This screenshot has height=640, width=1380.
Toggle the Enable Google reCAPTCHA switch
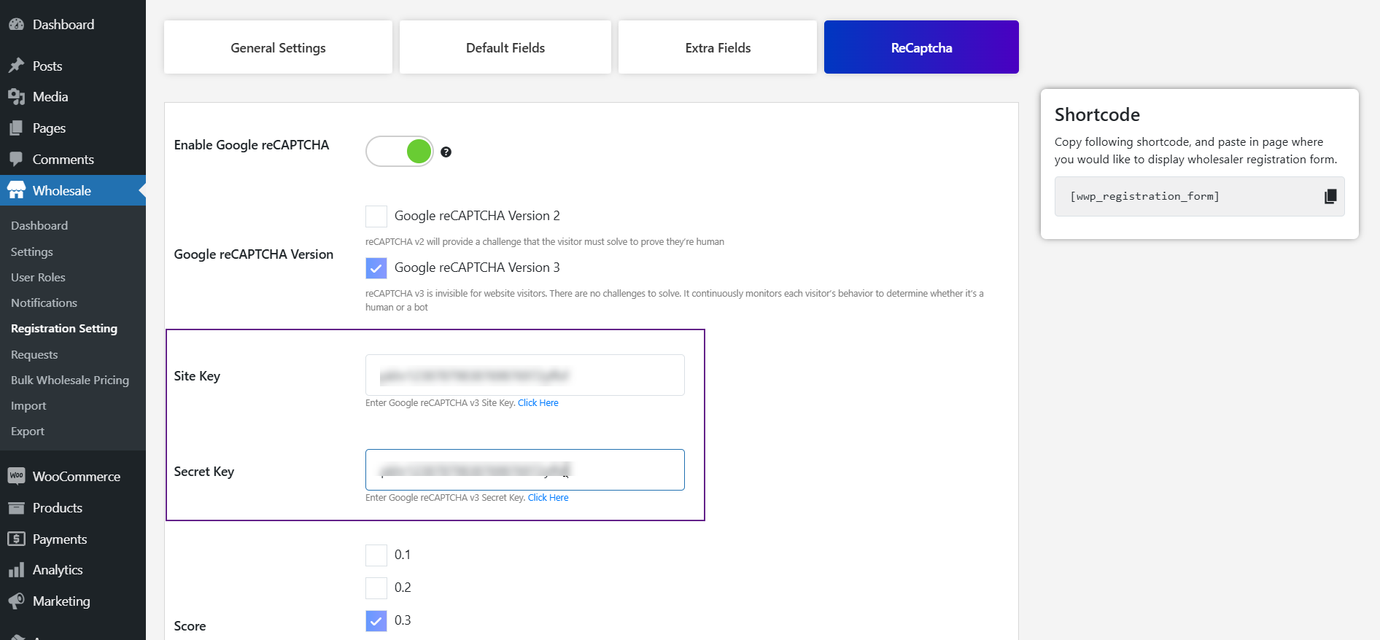(400, 152)
